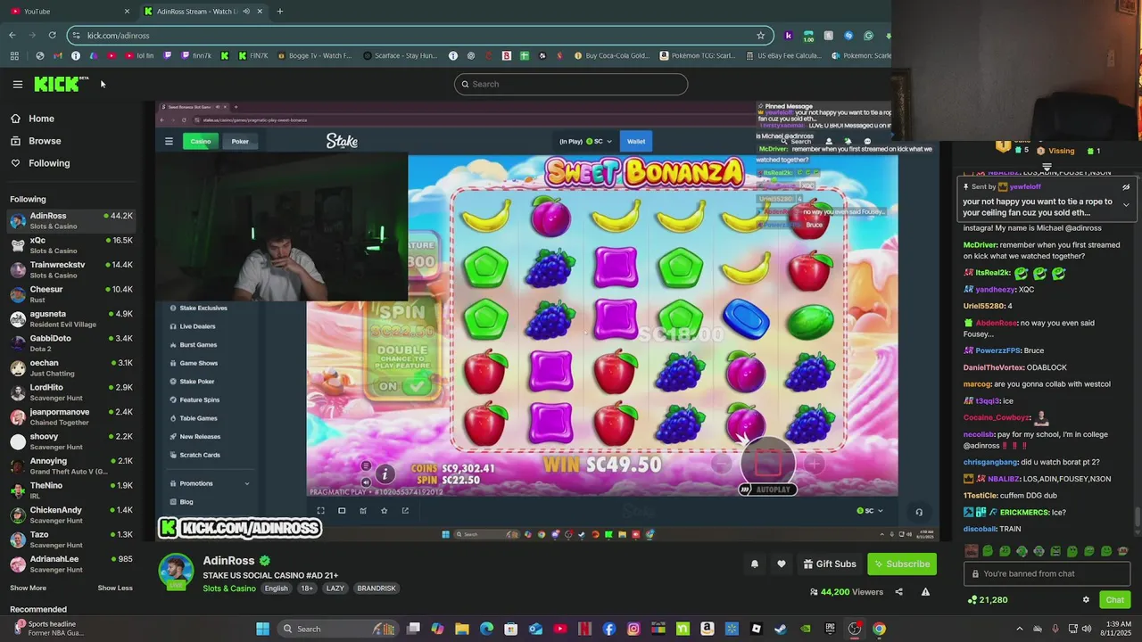
Task: Click the AUTOPLAY button in game
Action: (767, 490)
